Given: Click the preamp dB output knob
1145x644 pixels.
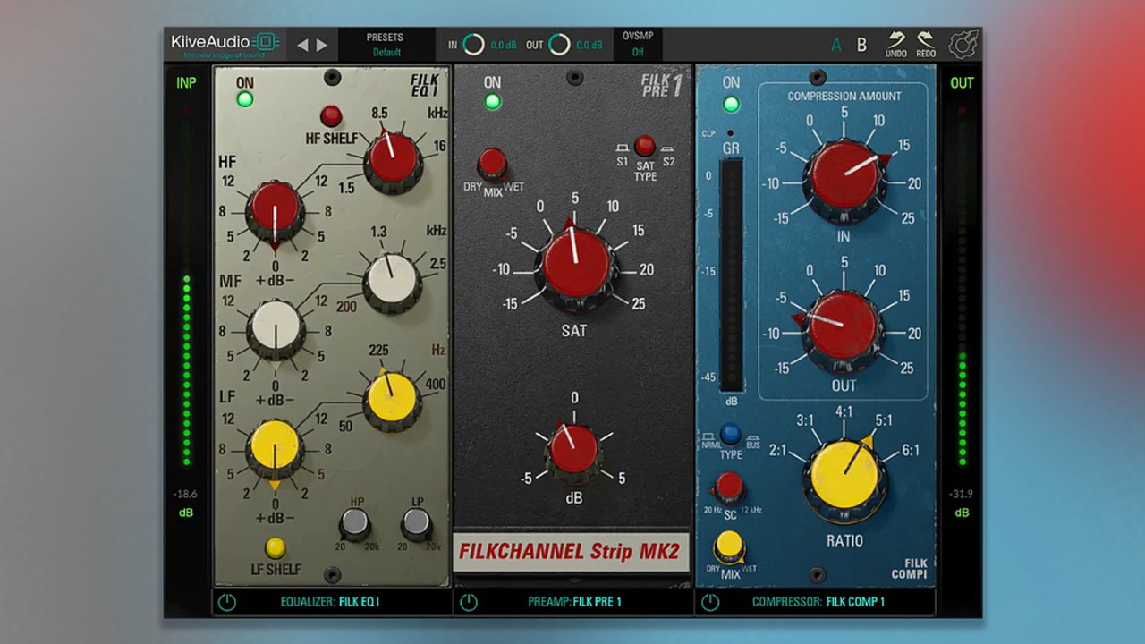Looking at the screenshot, I should pos(573,451).
